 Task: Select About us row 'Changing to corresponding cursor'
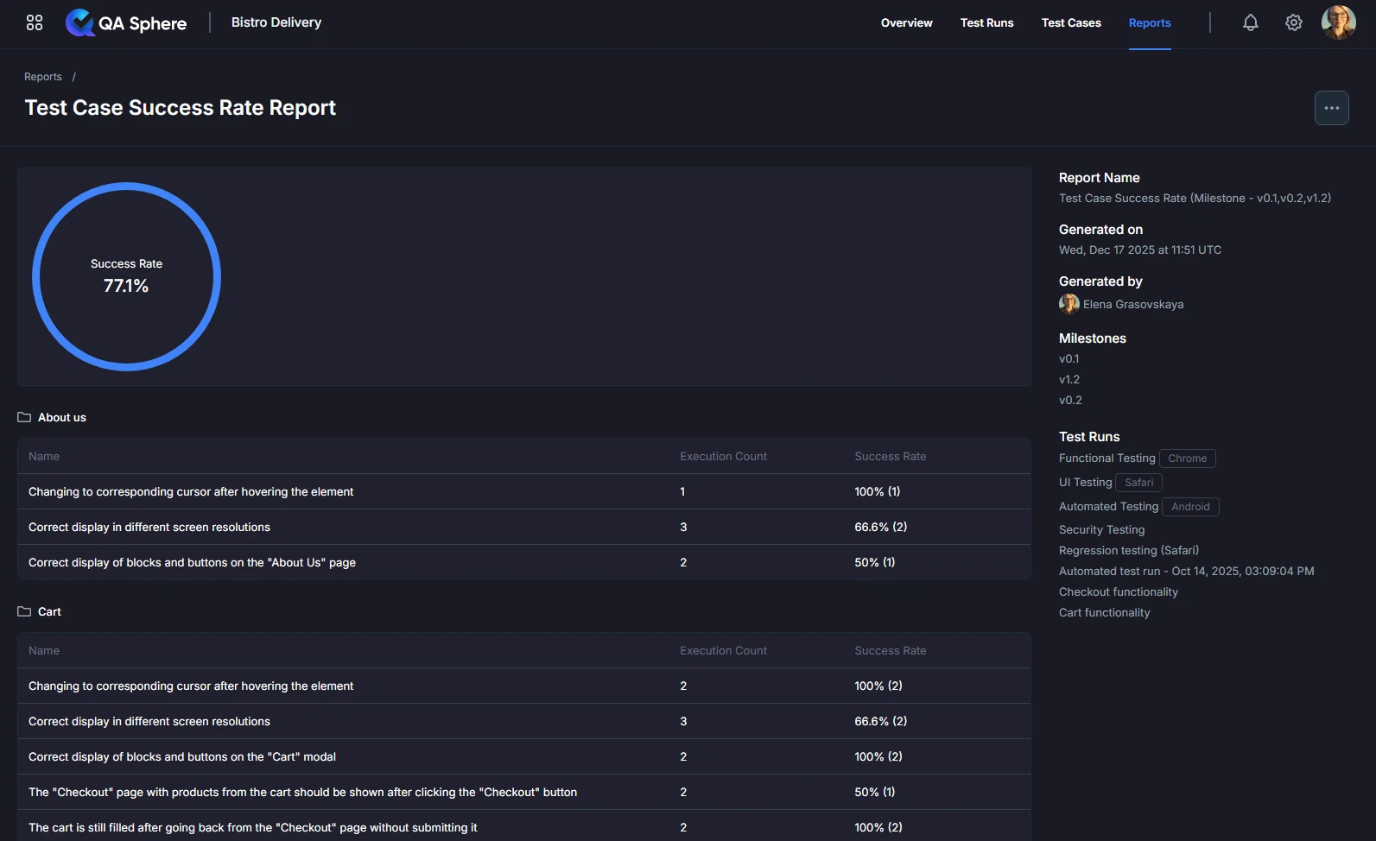[523, 491]
